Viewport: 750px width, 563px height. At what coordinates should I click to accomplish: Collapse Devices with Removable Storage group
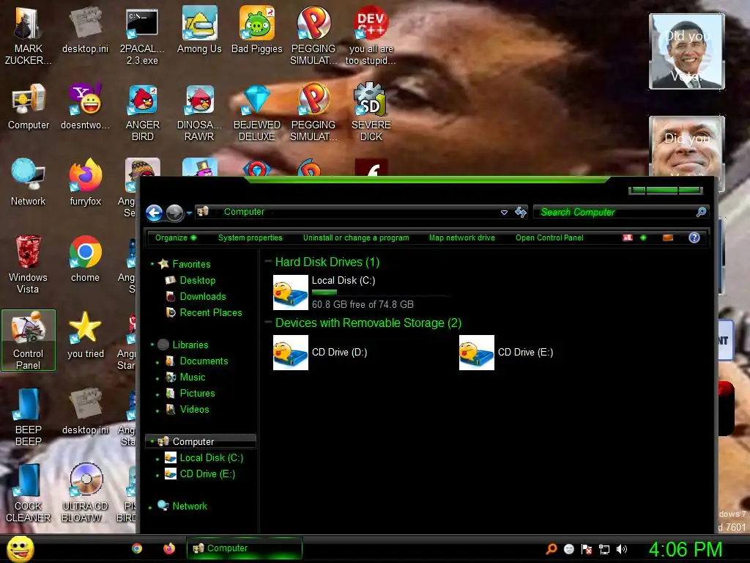(268, 323)
